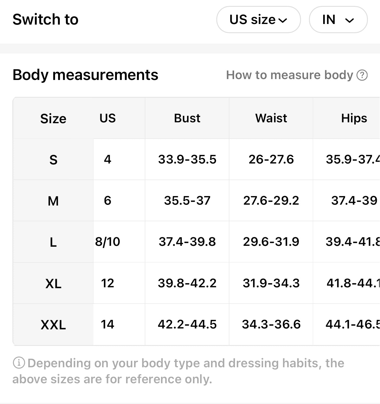Click the US column header
The height and width of the screenshot is (404, 380).
coord(107,118)
